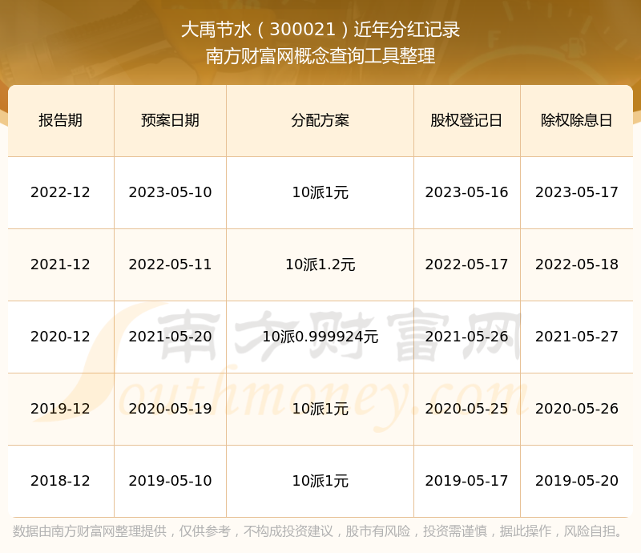
Task: Click report period cell 2020-12
Action: (61, 337)
